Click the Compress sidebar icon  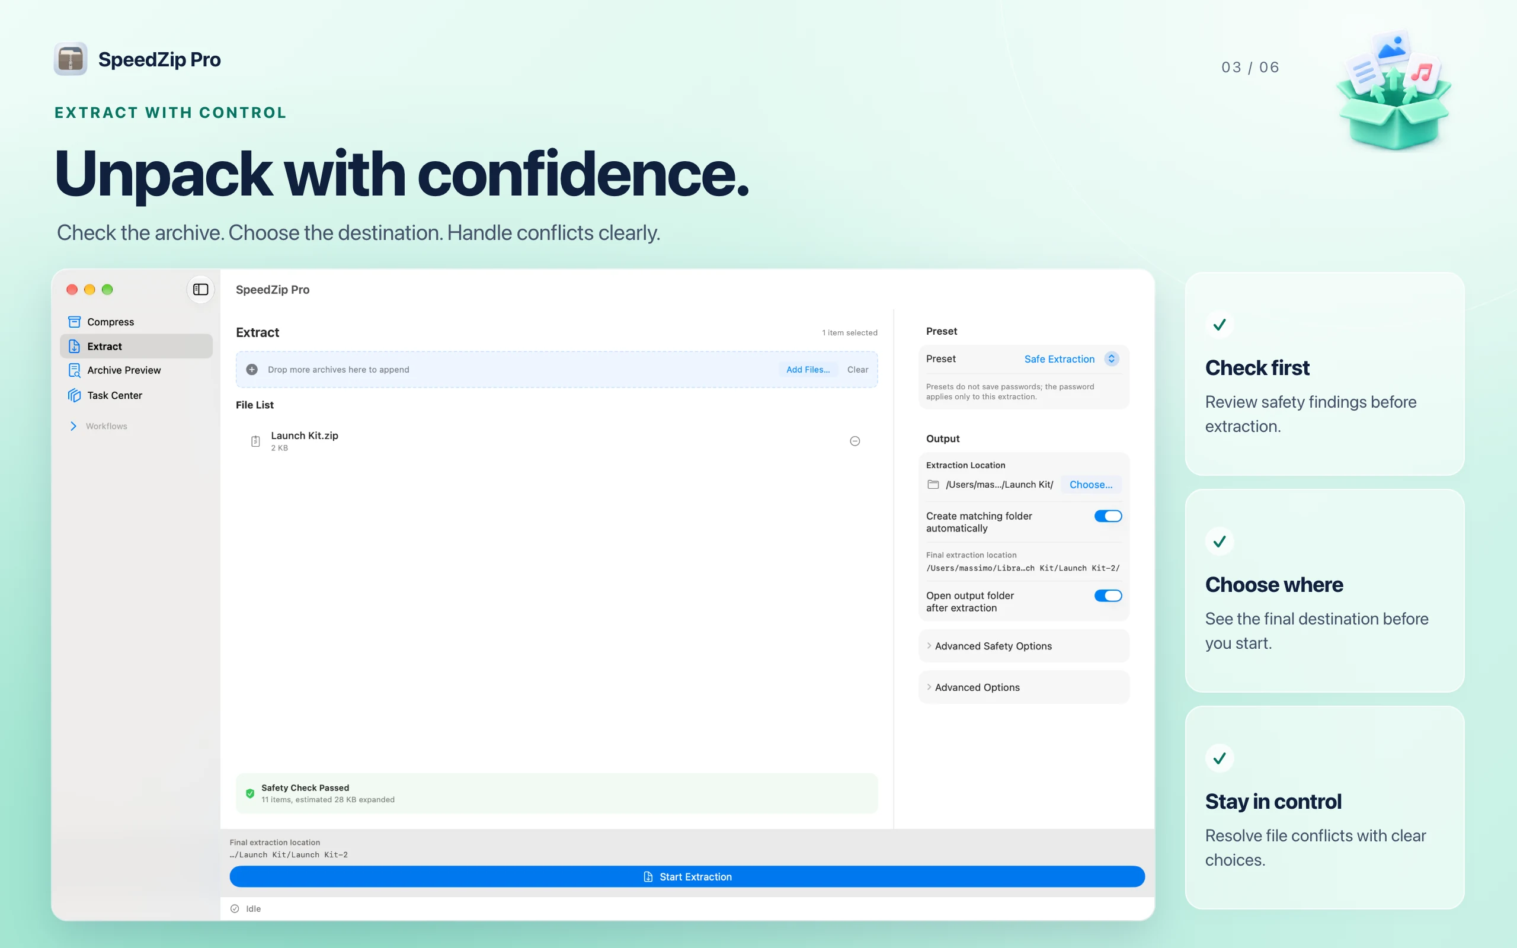coord(74,322)
